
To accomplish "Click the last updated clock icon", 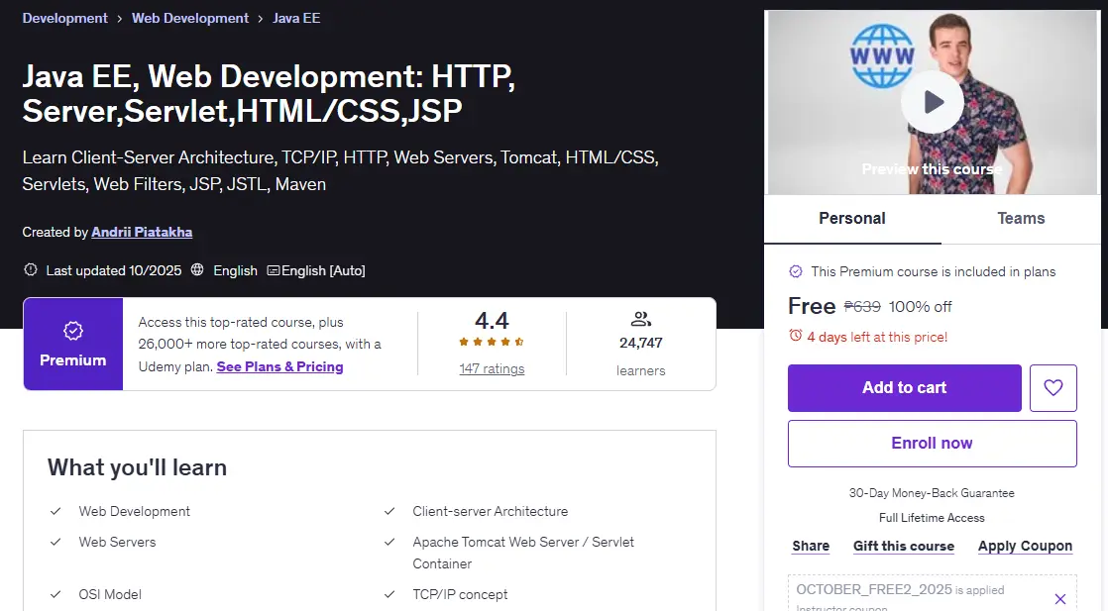I will click(31, 269).
